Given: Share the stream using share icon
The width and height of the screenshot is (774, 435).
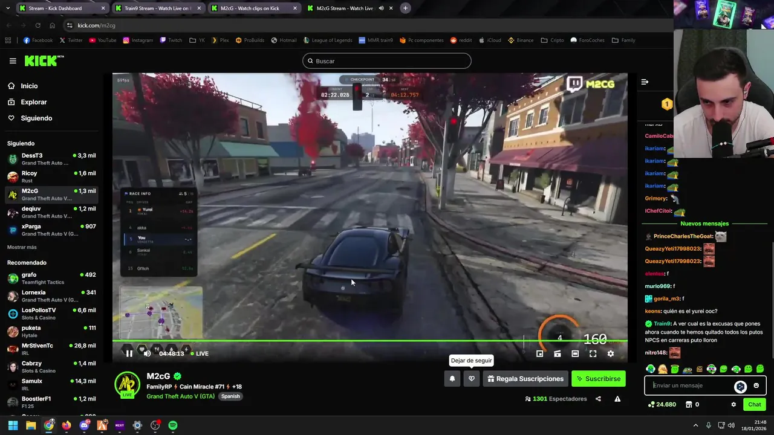Looking at the screenshot, I should 598,399.
